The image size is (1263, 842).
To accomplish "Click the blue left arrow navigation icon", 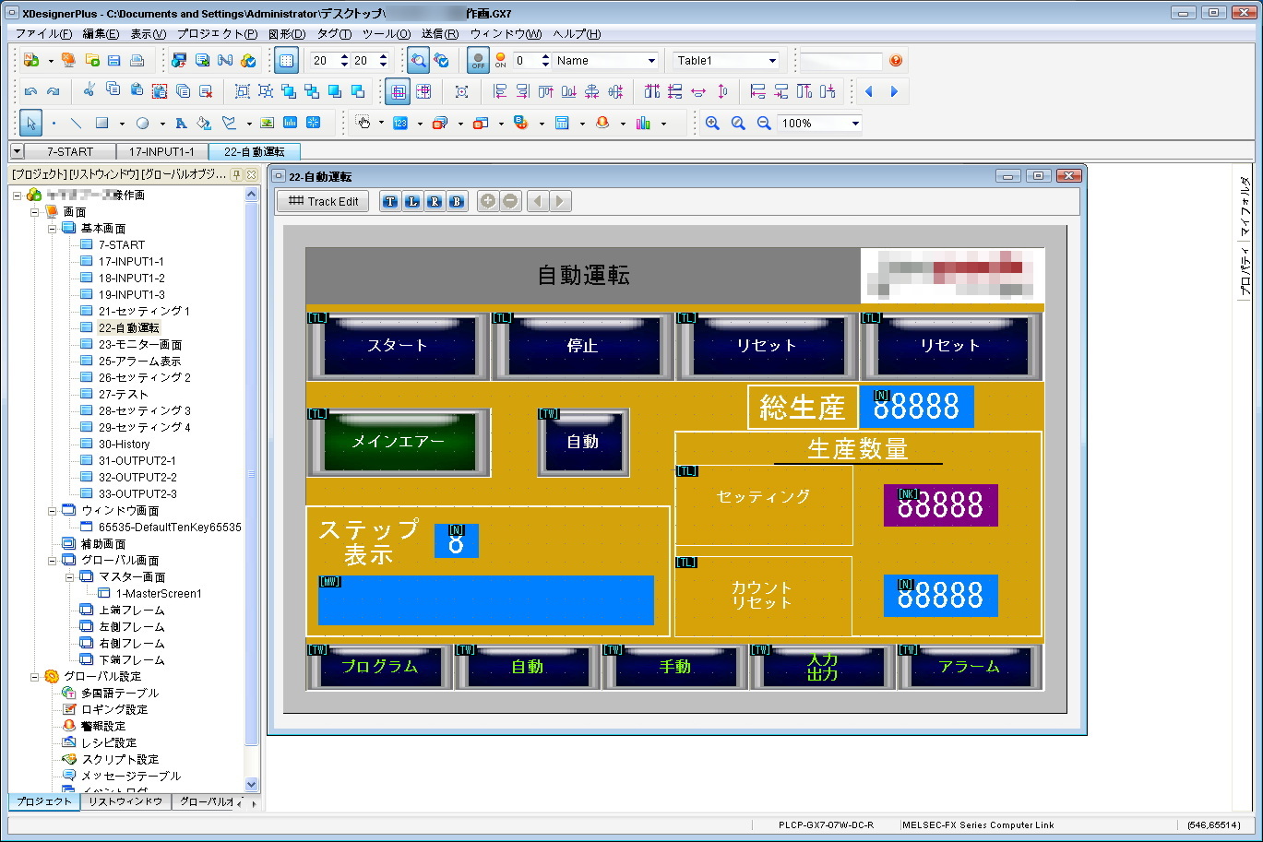I will pos(868,91).
